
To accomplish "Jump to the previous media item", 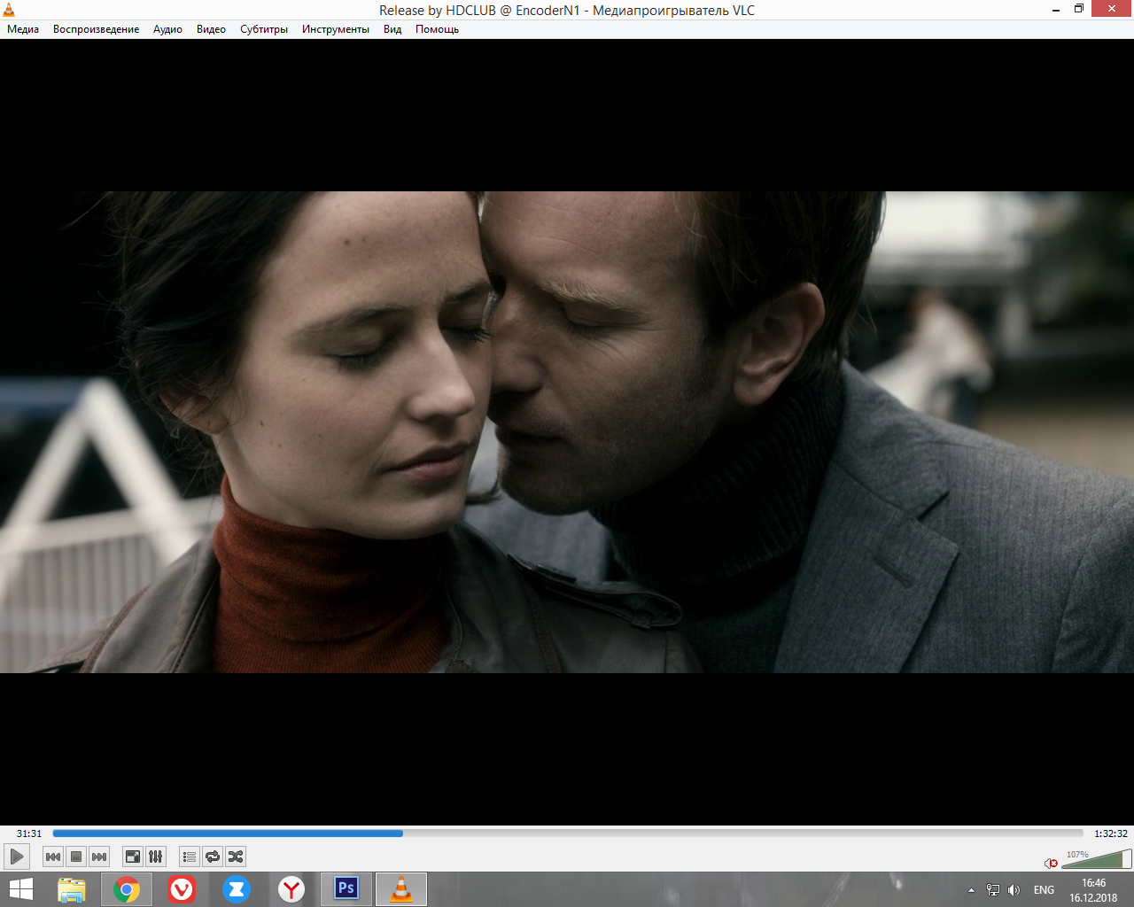I will (x=53, y=857).
